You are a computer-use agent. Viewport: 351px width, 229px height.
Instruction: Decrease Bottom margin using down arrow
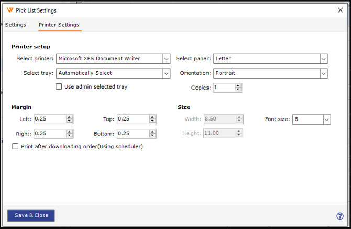[x=153, y=136]
